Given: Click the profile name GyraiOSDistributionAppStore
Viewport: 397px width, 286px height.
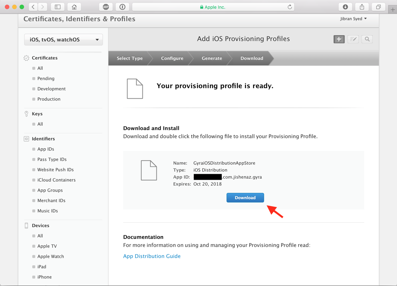Looking at the screenshot, I should click(x=224, y=163).
